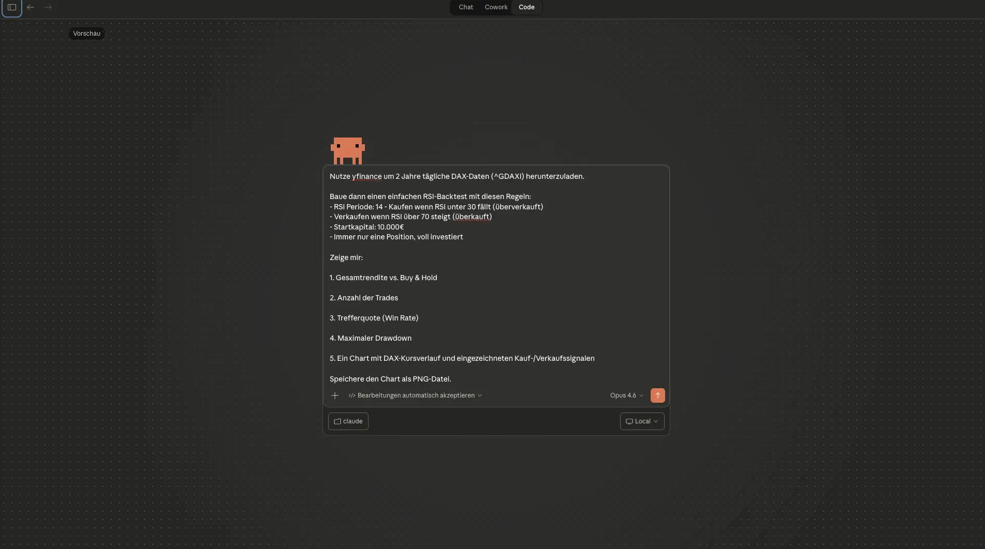The height and width of the screenshot is (549, 985).
Task: Click the monitor icon beside Local
Action: [629, 421]
